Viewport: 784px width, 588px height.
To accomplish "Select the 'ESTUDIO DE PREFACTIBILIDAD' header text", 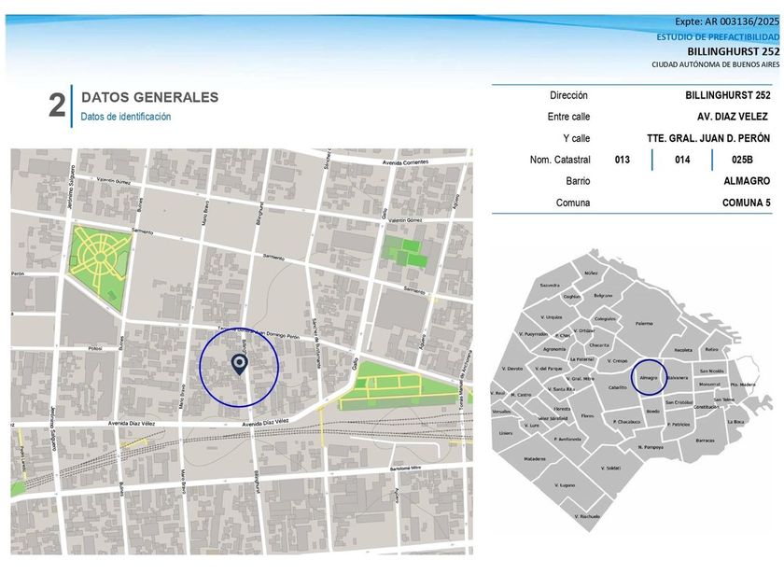I will [718, 37].
